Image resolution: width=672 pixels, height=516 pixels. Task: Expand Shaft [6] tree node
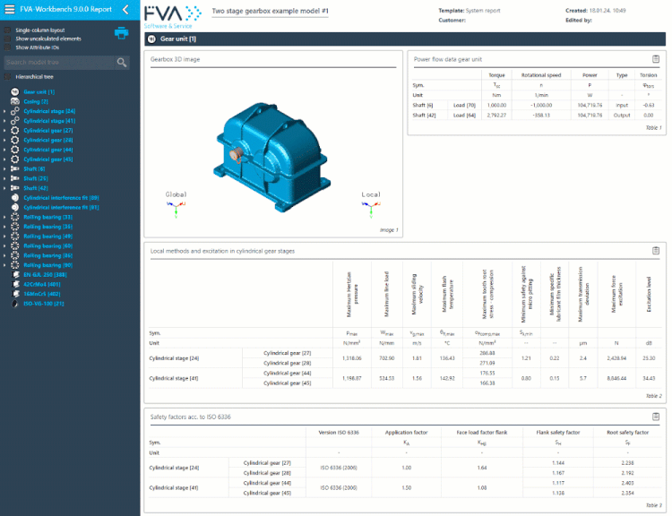(4, 168)
